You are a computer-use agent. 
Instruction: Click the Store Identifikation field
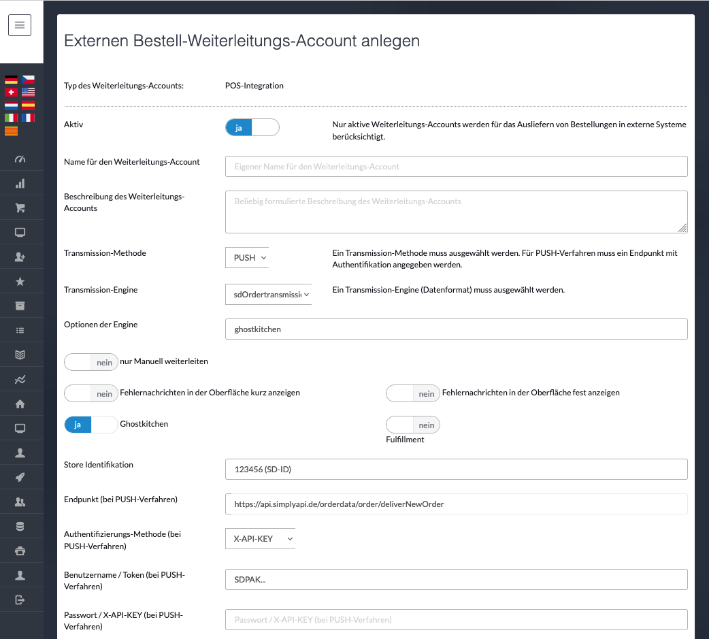pos(457,470)
